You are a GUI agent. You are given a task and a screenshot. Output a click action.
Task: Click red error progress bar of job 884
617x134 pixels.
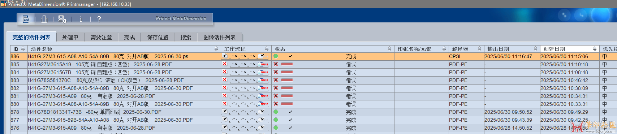[287, 72]
